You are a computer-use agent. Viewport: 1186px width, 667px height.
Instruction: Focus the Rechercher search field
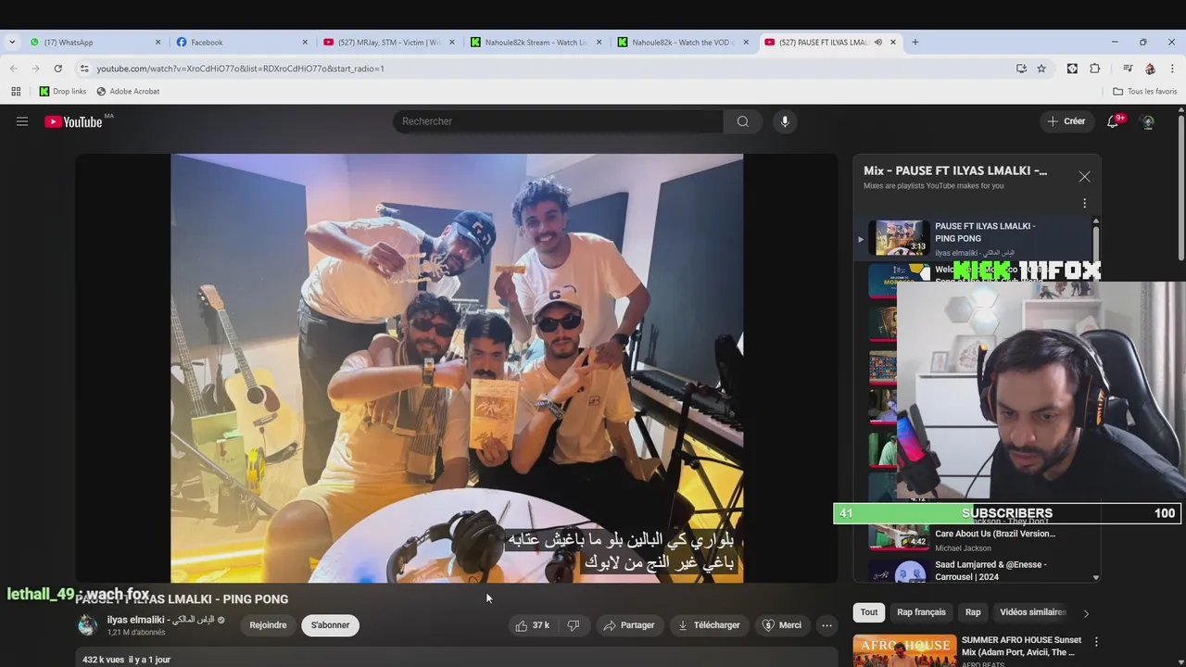(559, 121)
